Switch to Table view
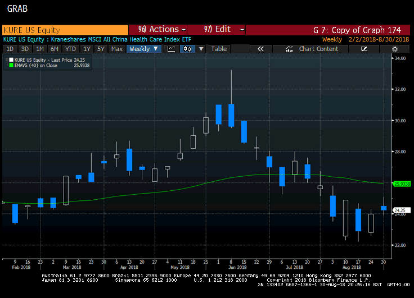The width and height of the screenshot is (414, 298). click(219, 49)
